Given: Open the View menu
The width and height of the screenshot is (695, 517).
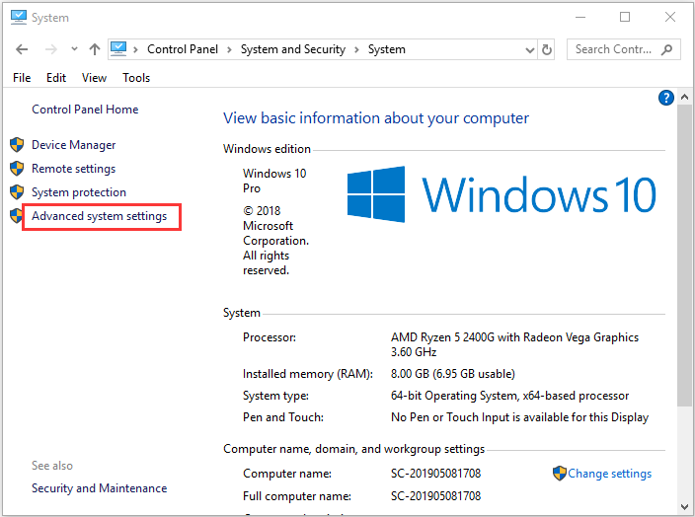Looking at the screenshot, I should [x=94, y=78].
